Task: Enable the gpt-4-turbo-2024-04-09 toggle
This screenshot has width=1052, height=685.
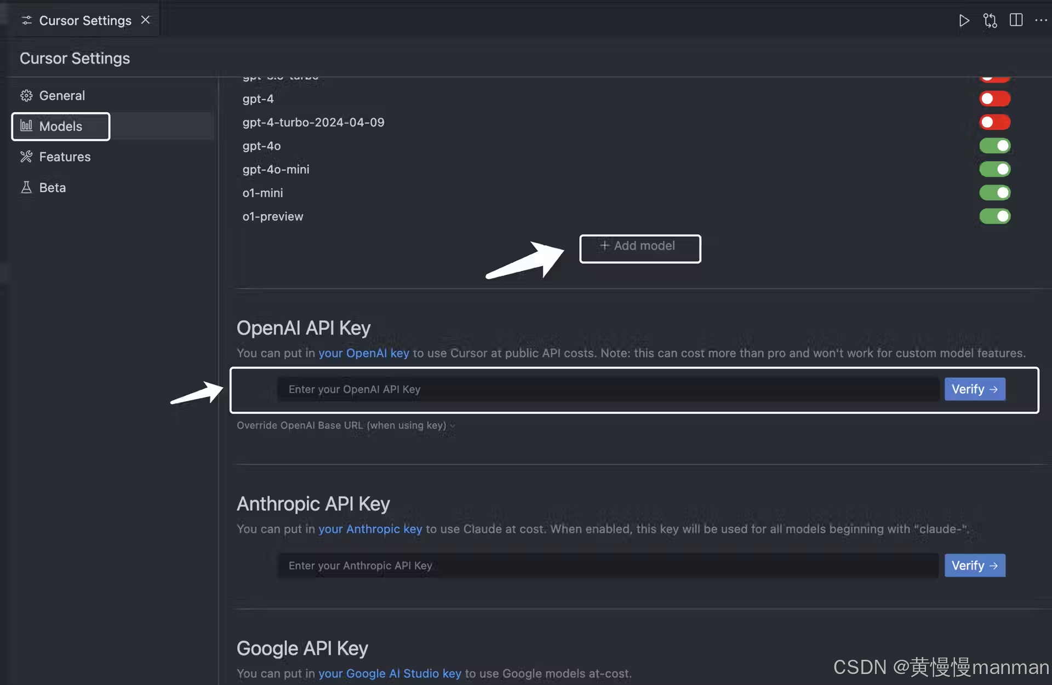Action: tap(994, 122)
